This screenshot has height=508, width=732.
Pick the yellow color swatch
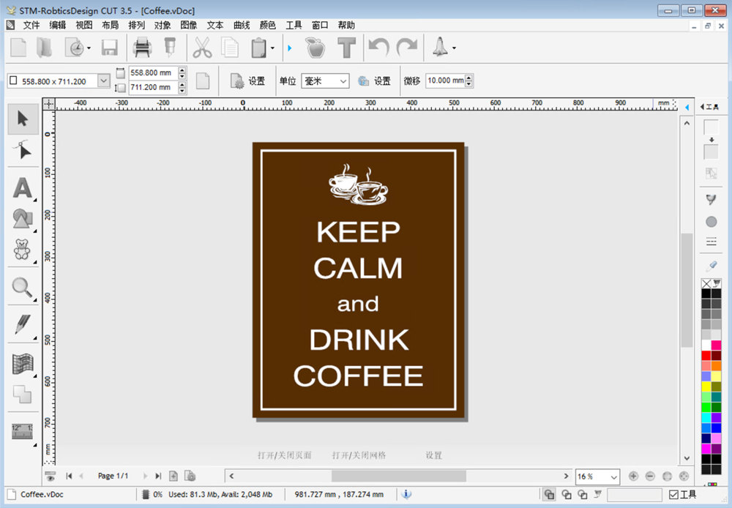point(706,386)
